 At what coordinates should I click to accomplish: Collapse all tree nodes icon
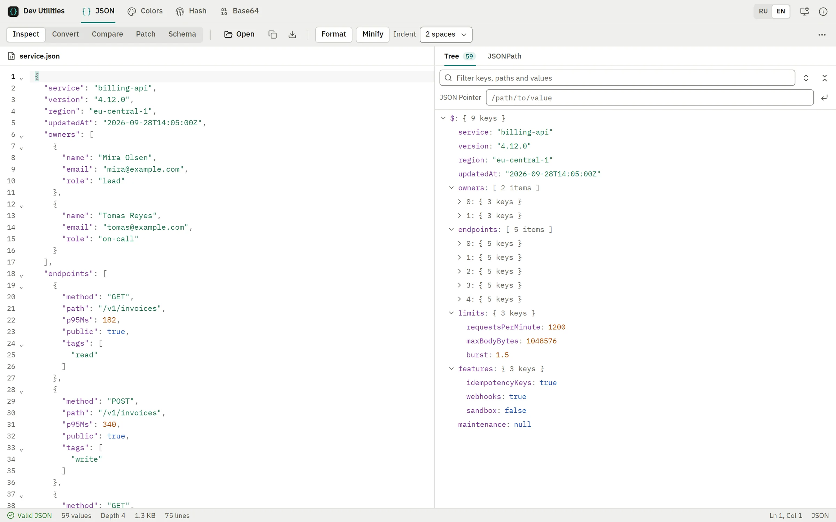pos(825,78)
